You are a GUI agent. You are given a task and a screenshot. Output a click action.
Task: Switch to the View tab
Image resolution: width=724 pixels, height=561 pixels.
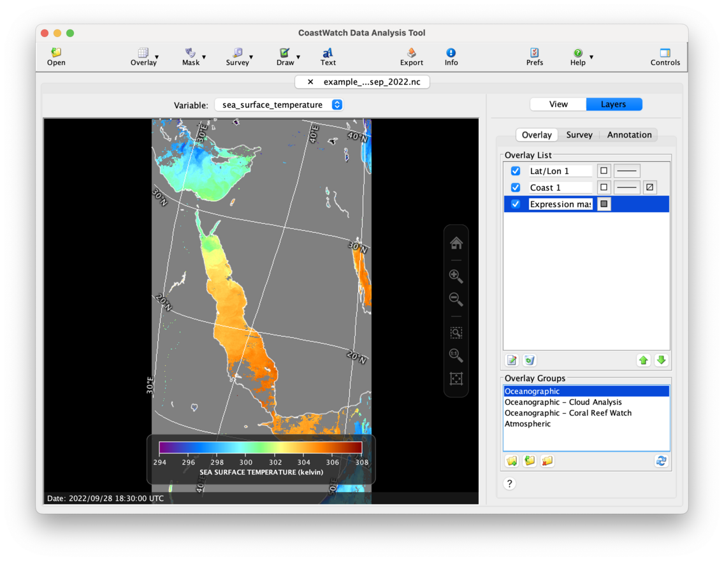(558, 105)
